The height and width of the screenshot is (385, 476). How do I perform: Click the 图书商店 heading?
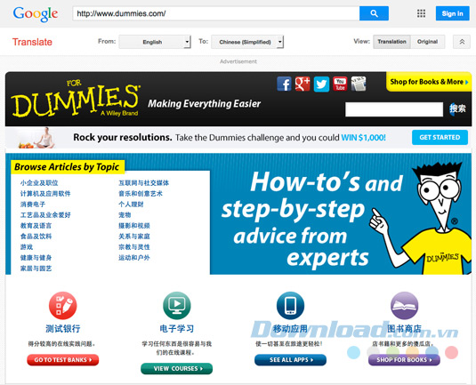[404, 329]
